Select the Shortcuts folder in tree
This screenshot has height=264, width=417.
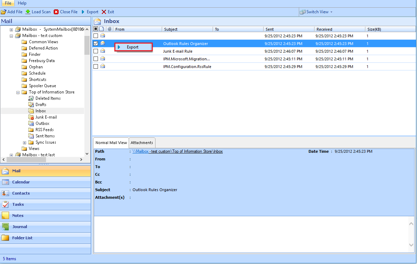point(38,80)
